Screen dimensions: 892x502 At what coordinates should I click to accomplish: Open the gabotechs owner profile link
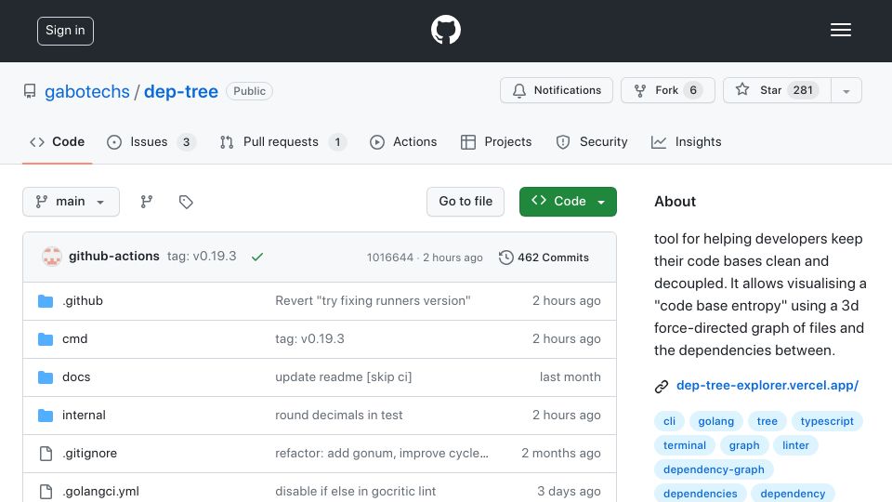(x=87, y=91)
